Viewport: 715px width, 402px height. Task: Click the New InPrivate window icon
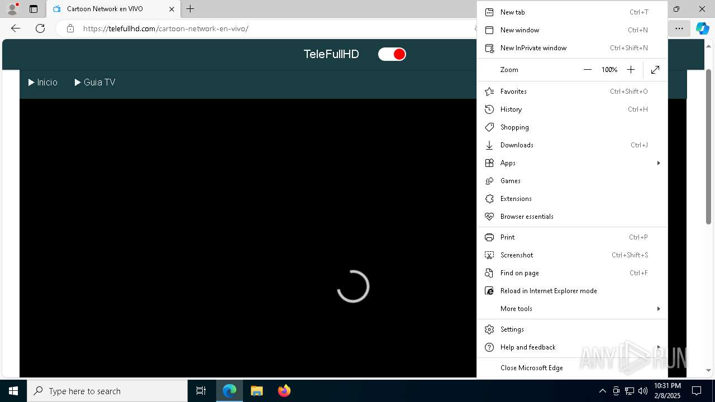pyautogui.click(x=489, y=48)
